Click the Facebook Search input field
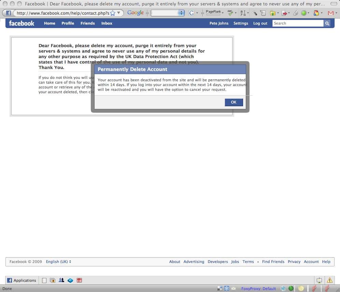This screenshot has height=292, width=340. (298, 23)
